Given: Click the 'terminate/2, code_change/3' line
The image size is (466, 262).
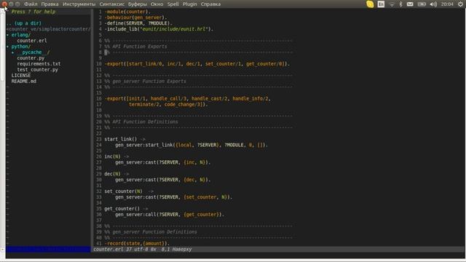Looking at the screenshot, I should 168,104.
